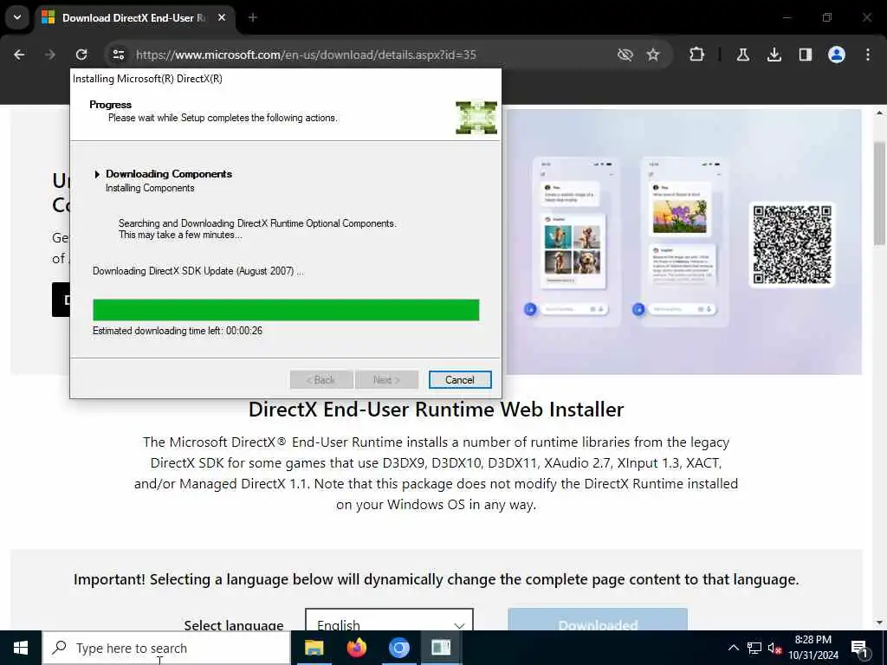The height and width of the screenshot is (665, 887).
Task: Open the tab search dropdown arrow
Action: click(17, 17)
